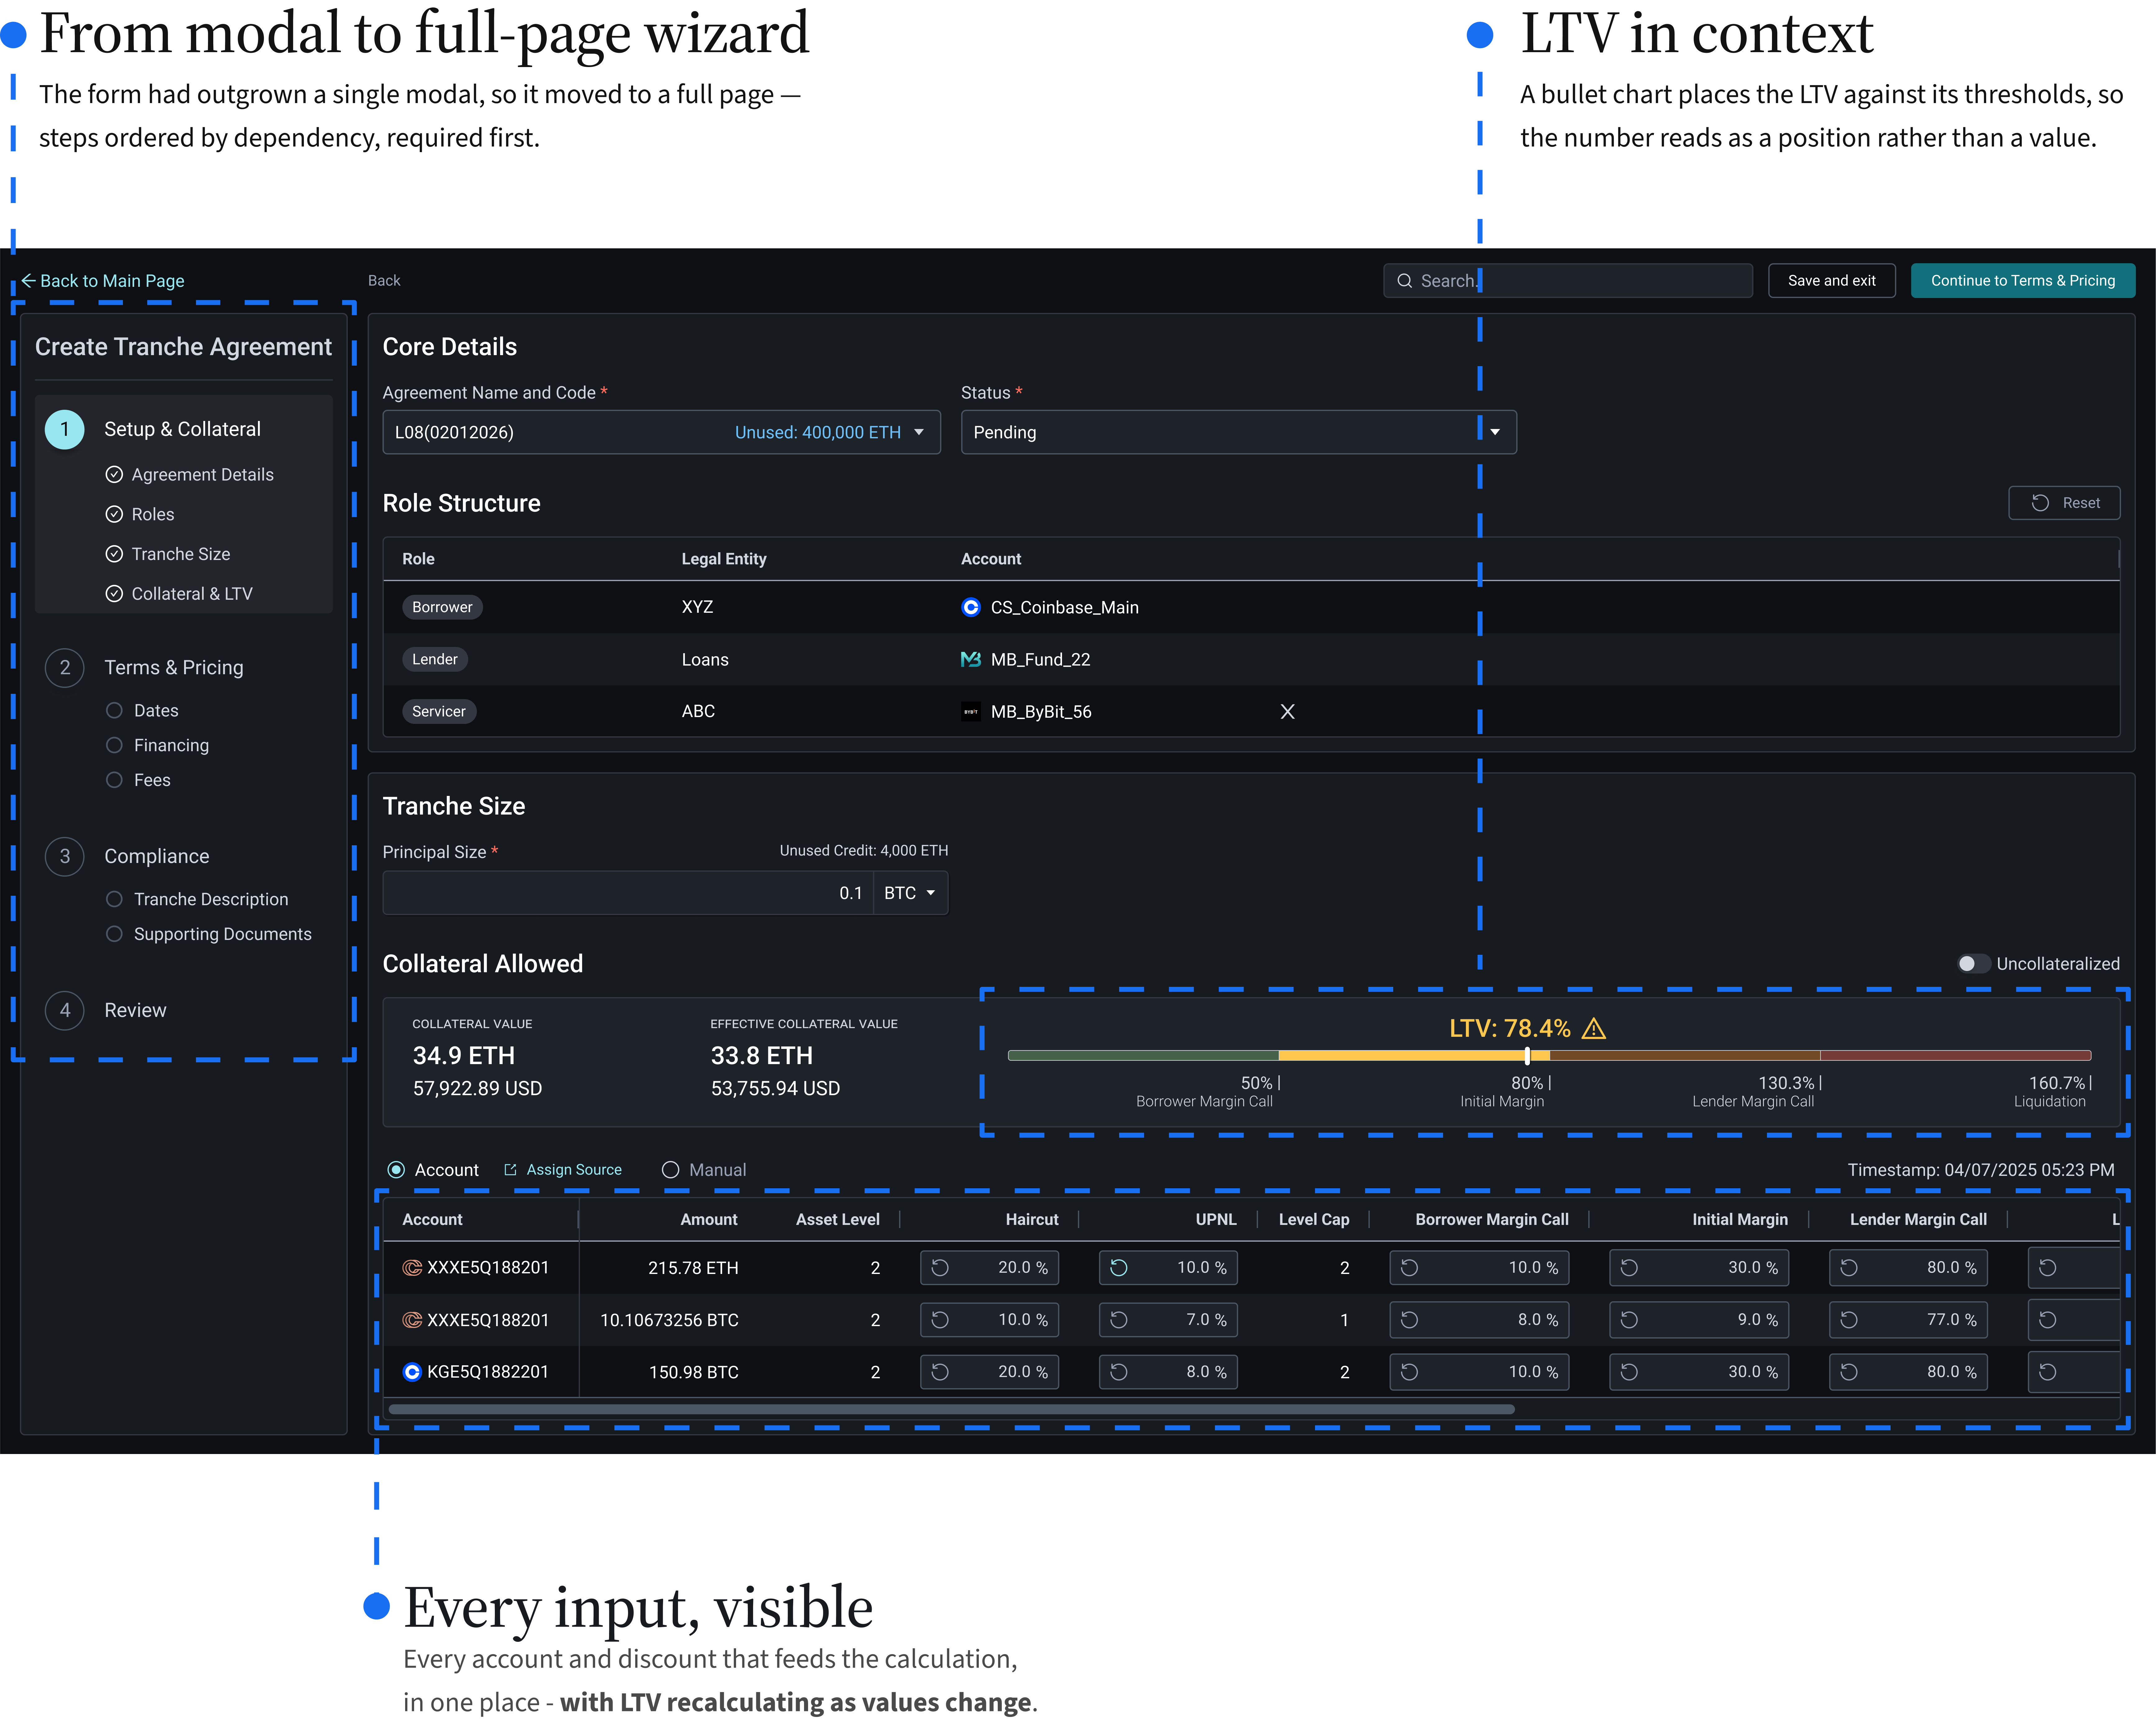Reset Haircut in 150.98 BTC row
The width and height of the screenshot is (2156, 1725).
point(940,1372)
